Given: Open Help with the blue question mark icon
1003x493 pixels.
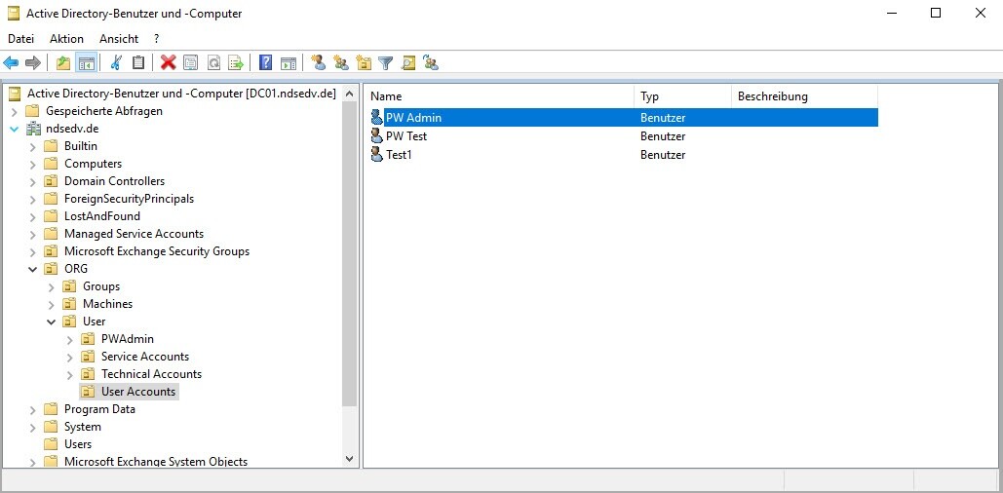Looking at the screenshot, I should click(265, 63).
